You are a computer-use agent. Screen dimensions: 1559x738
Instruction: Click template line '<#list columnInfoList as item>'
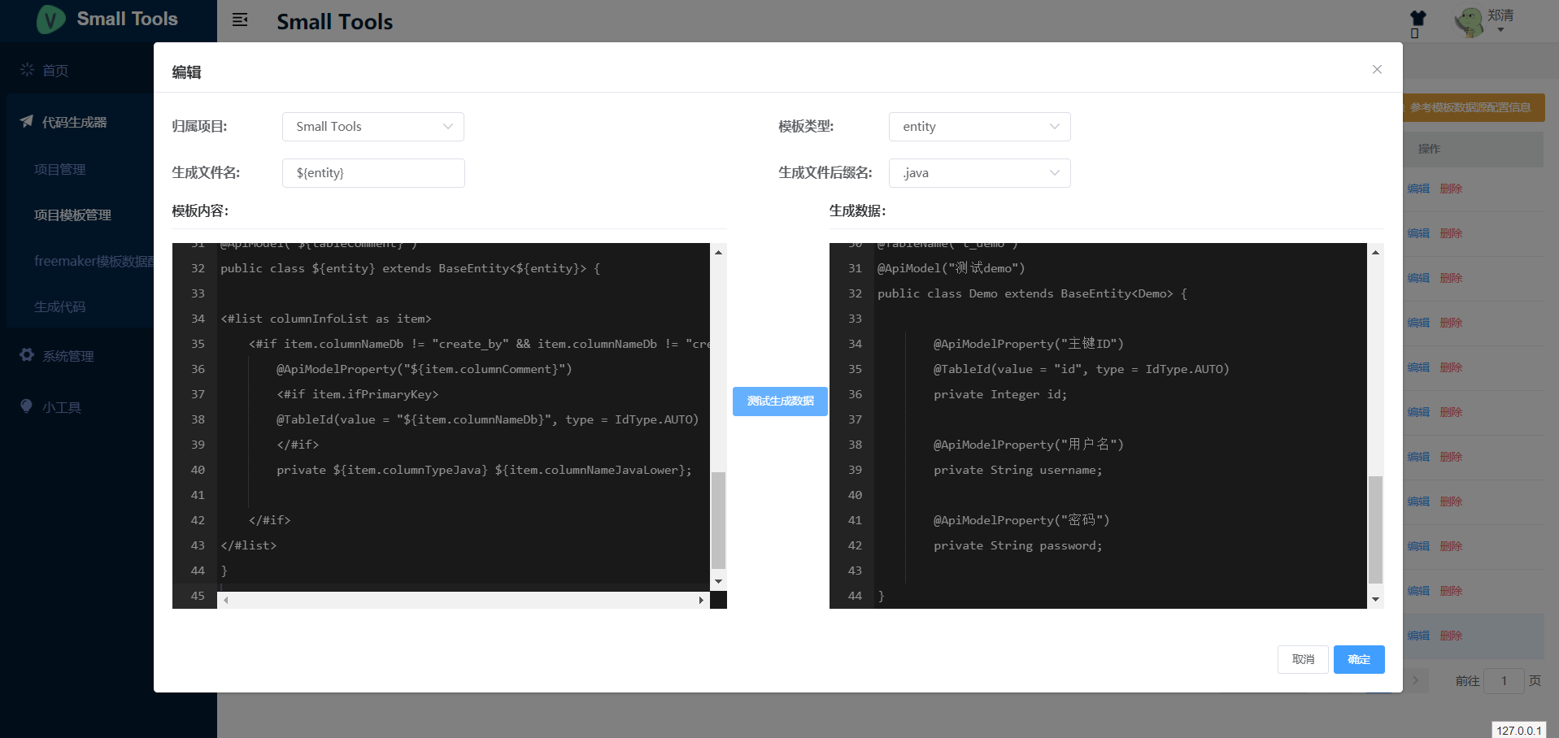326,319
